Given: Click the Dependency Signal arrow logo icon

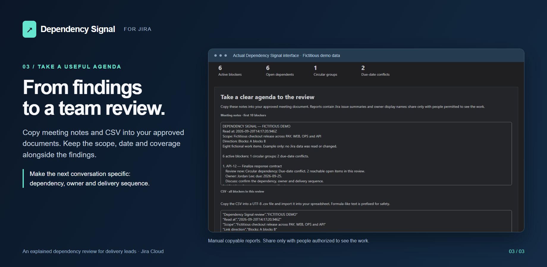Looking at the screenshot, I should tap(29, 29).
